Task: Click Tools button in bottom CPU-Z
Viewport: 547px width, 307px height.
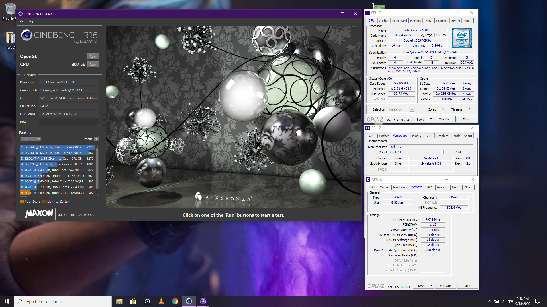Action: click(421, 286)
